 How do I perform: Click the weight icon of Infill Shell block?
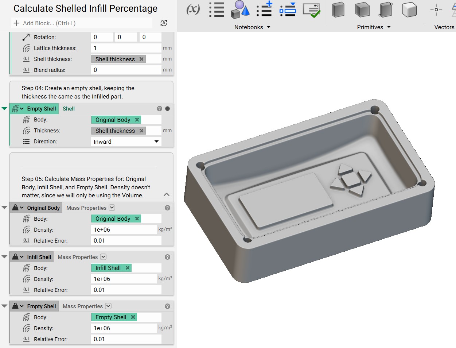(15, 257)
